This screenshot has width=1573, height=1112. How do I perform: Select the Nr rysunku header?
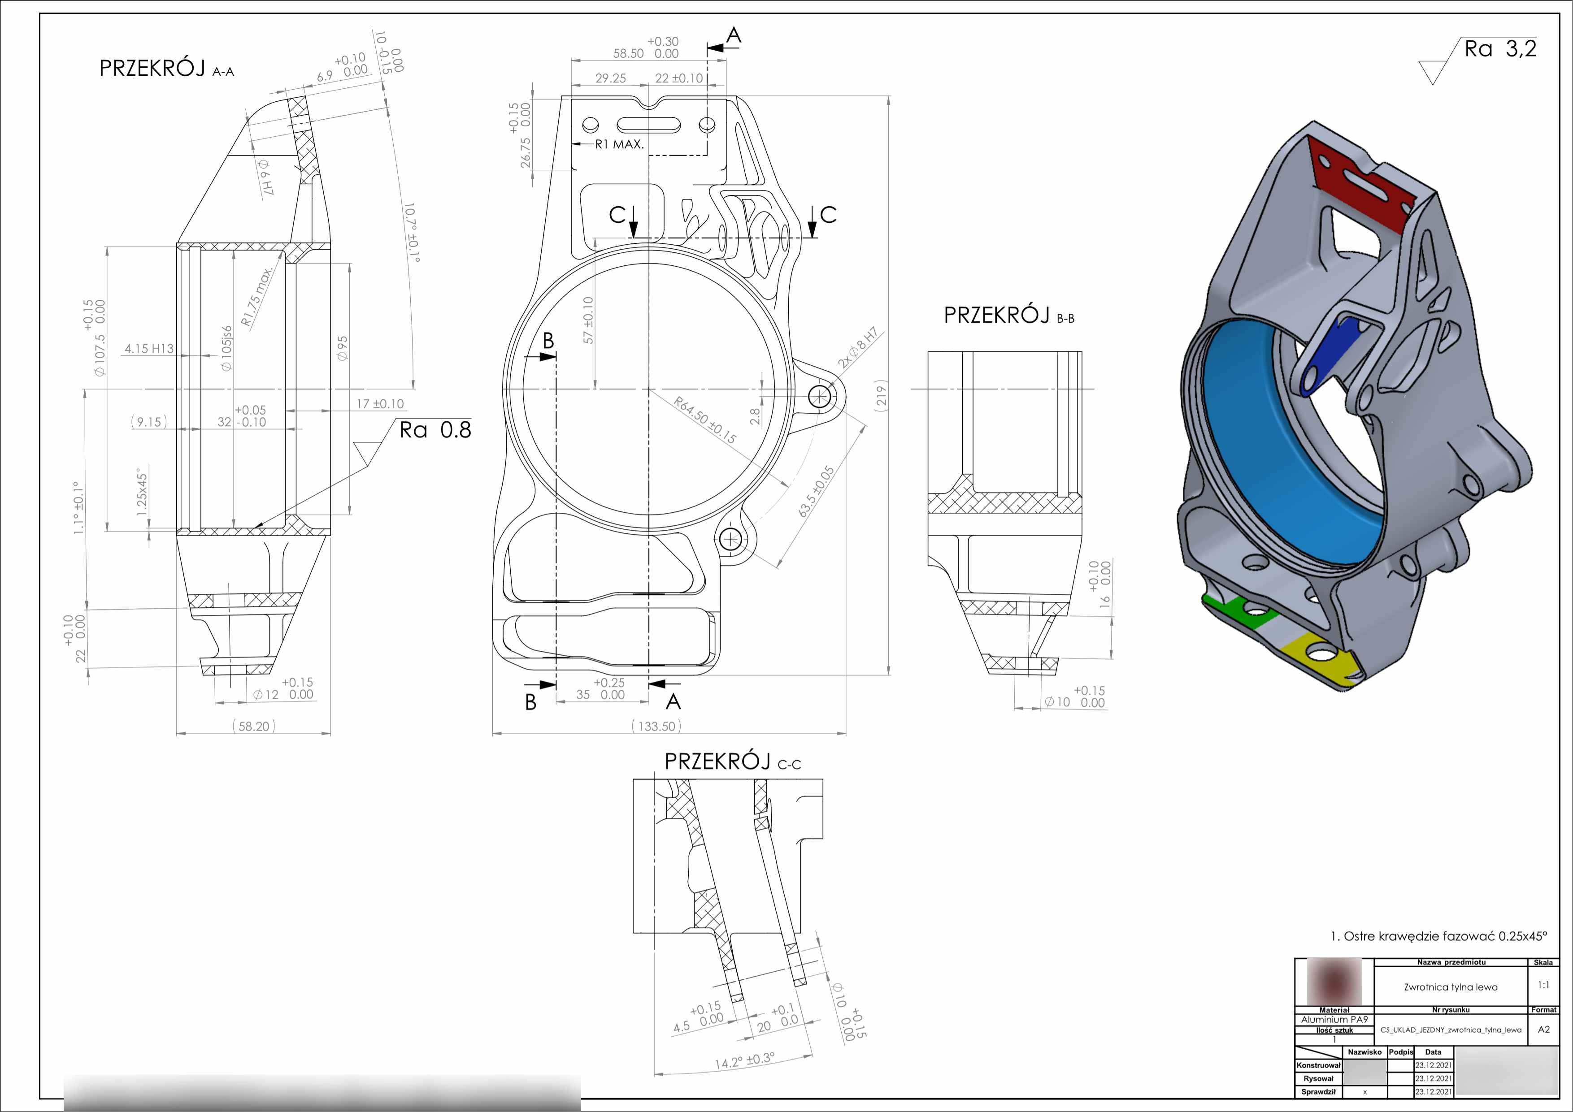(x=1451, y=1010)
